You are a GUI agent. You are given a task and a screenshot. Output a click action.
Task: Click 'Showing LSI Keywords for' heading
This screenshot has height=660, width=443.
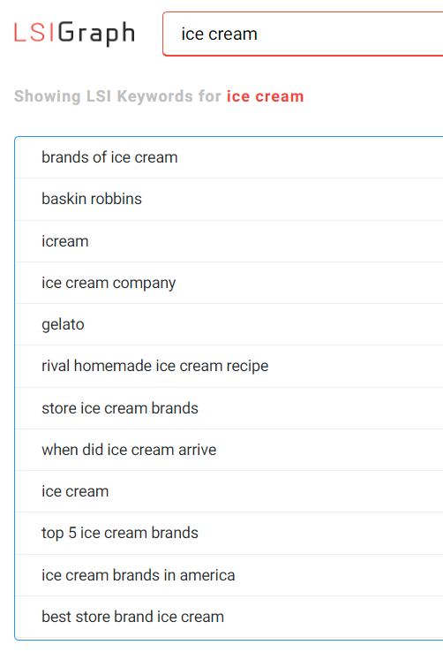117,96
